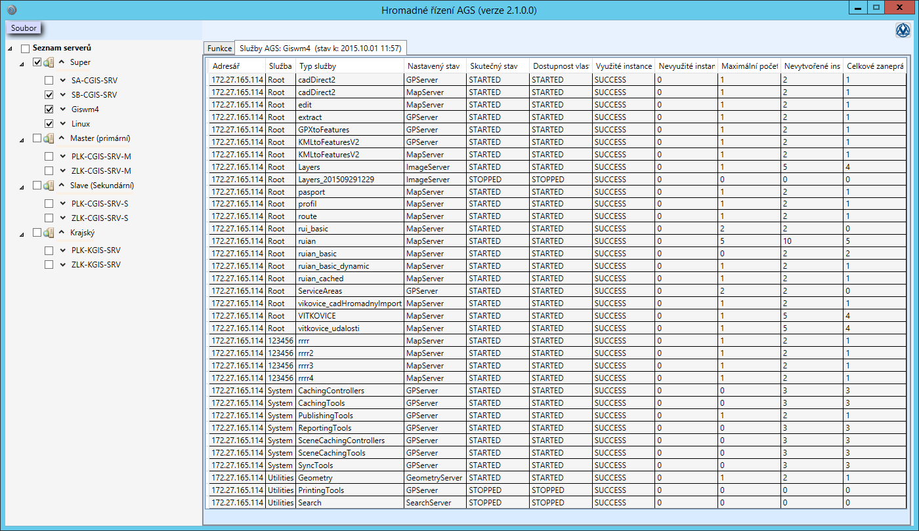Viewport: 919px width, 531px height.
Task: Sort by the Skutečný stav column header
Action: 498,66
